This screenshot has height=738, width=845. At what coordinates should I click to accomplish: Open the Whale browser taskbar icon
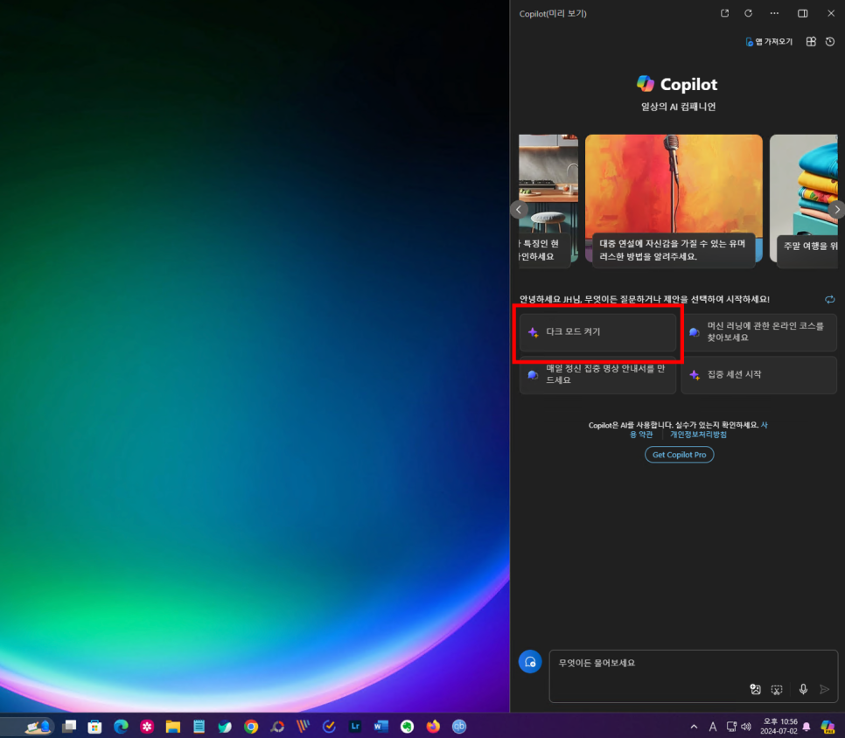(x=226, y=727)
